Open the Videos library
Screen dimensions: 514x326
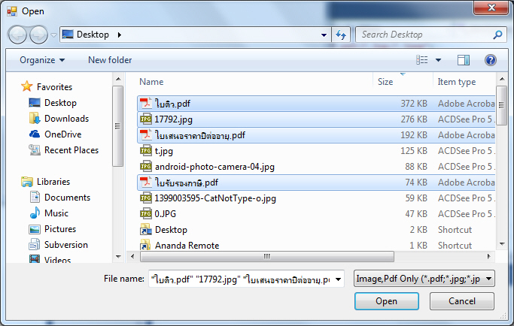pos(57,260)
